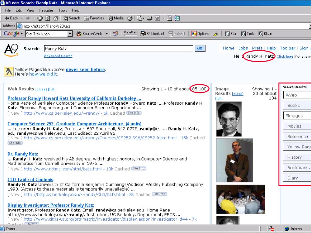
Task: Open the Favorites menu
Action: click(46, 10)
